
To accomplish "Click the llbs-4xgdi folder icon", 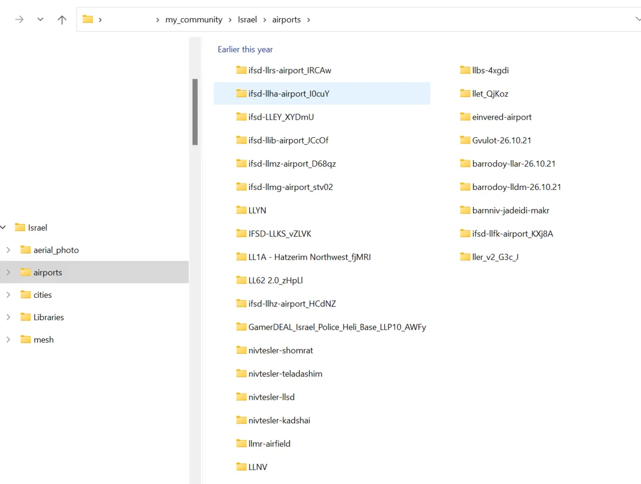I will [x=465, y=70].
